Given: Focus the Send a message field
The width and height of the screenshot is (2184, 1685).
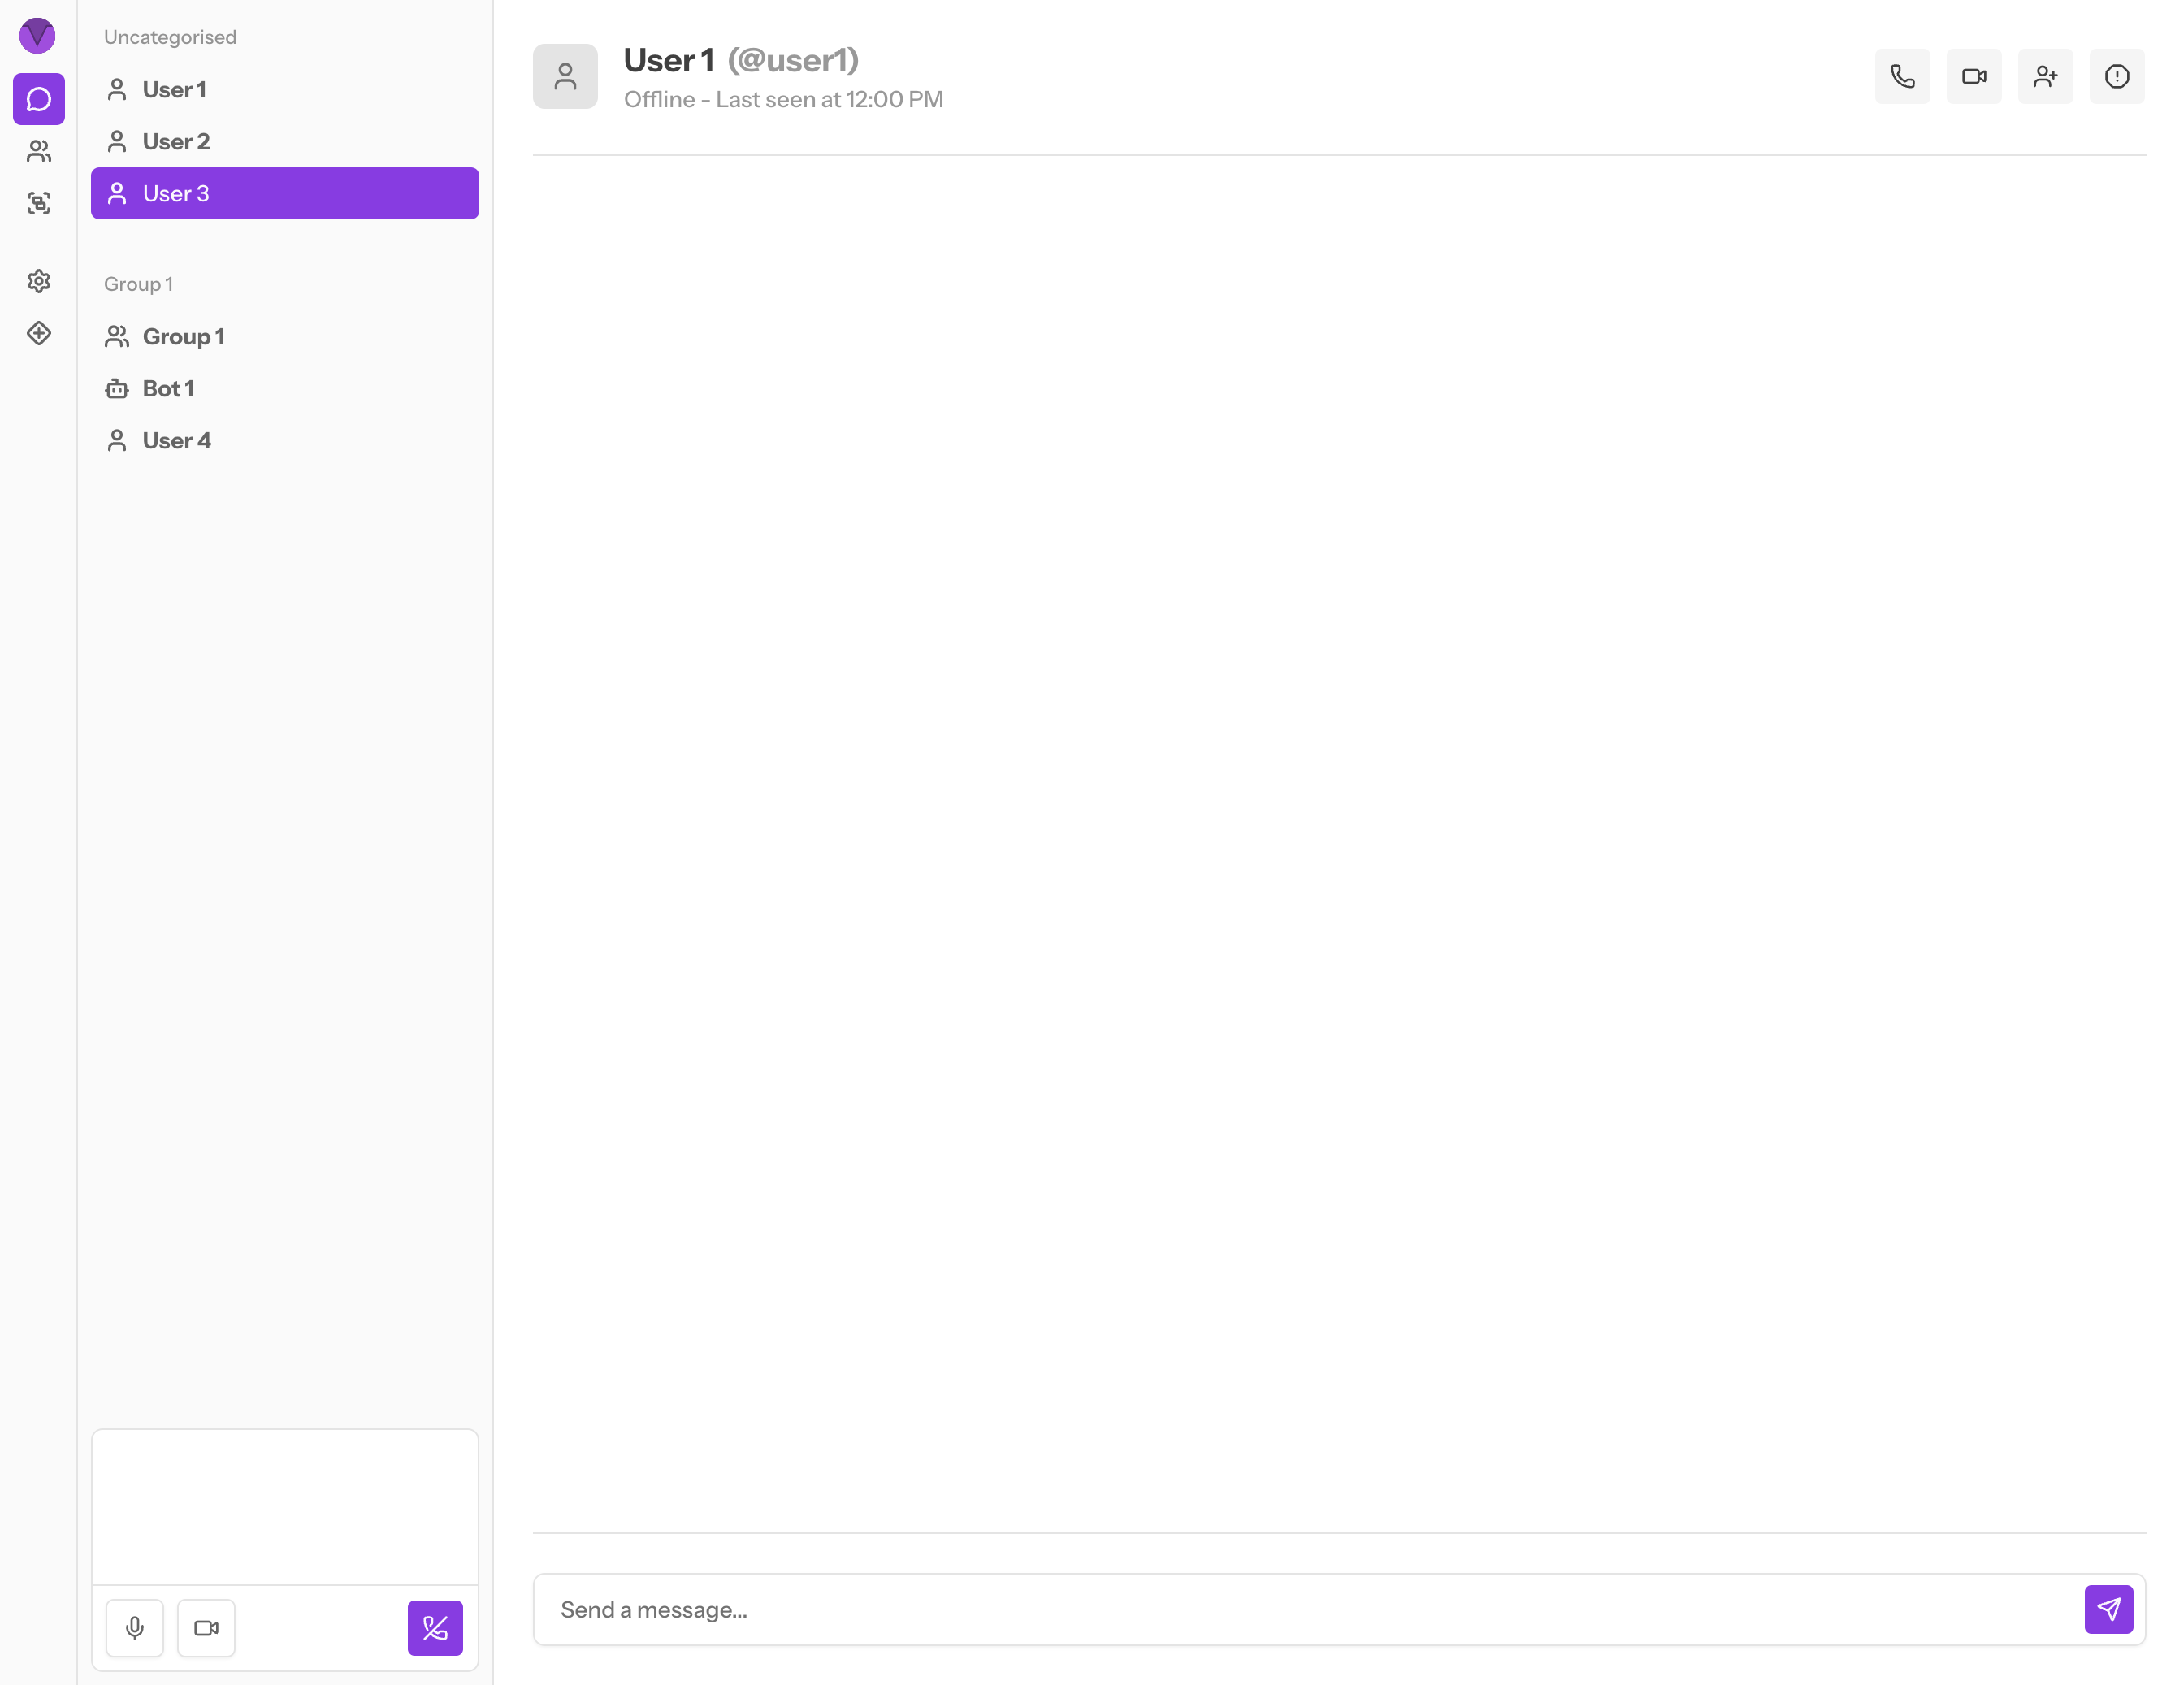Looking at the screenshot, I should click(x=1300, y=1609).
